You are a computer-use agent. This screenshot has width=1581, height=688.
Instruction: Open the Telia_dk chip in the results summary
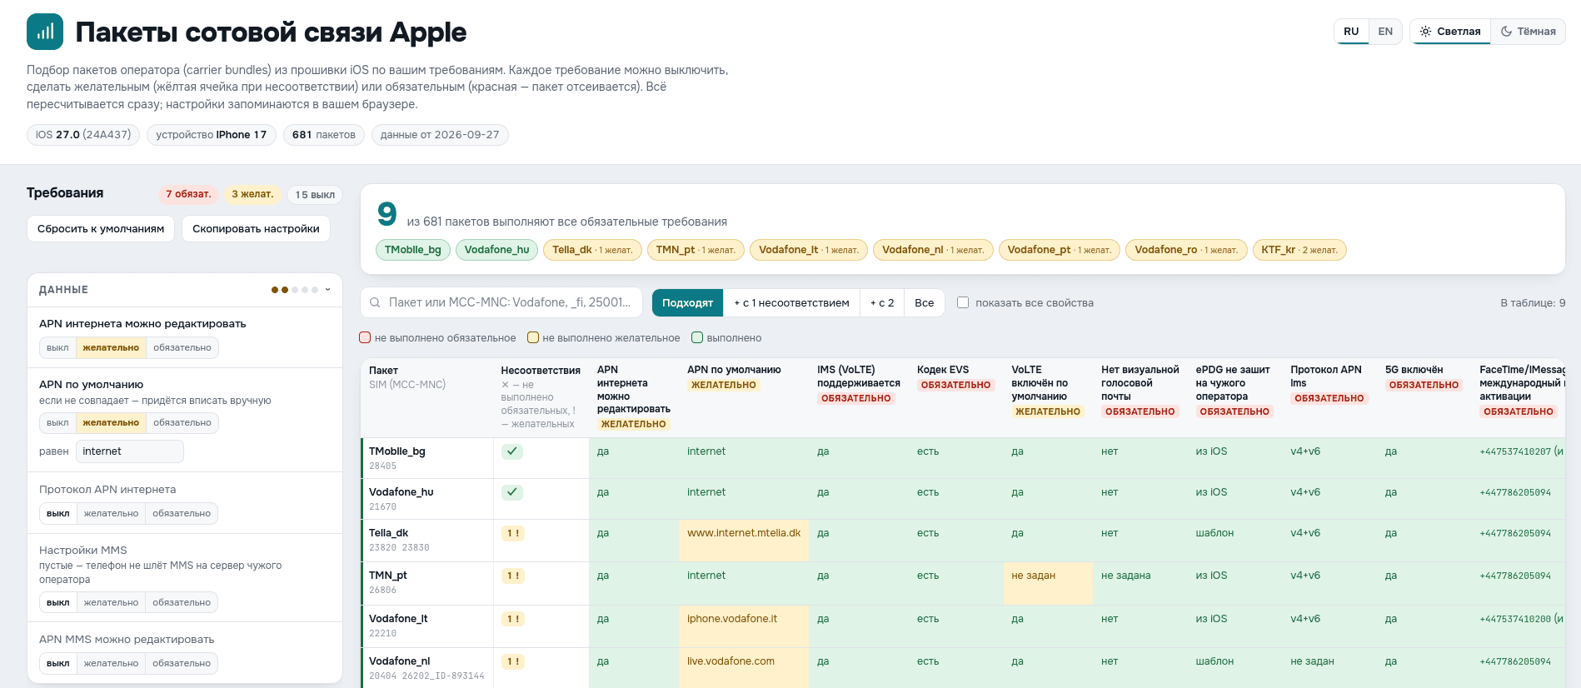click(592, 250)
